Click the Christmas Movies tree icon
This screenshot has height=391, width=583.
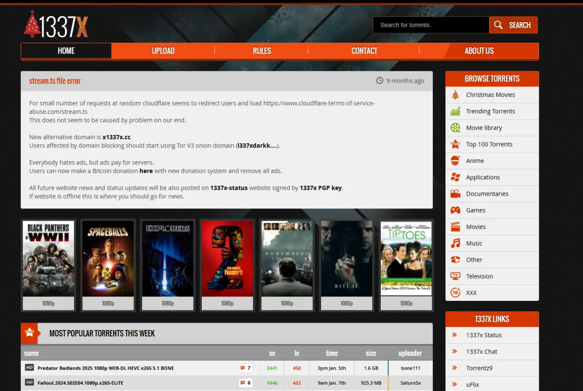tap(455, 95)
